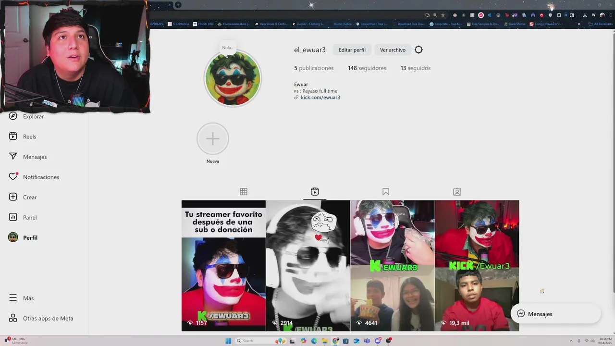Image resolution: width=615 pixels, height=346 pixels.
Task: Open profile settings gear icon
Action: pyautogui.click(x=418, y=50)
